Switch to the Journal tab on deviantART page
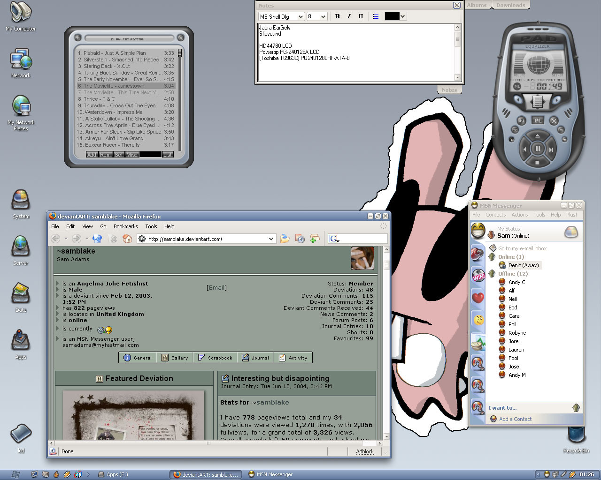Screen dimensions: 601x480 [x=256, y=358]
